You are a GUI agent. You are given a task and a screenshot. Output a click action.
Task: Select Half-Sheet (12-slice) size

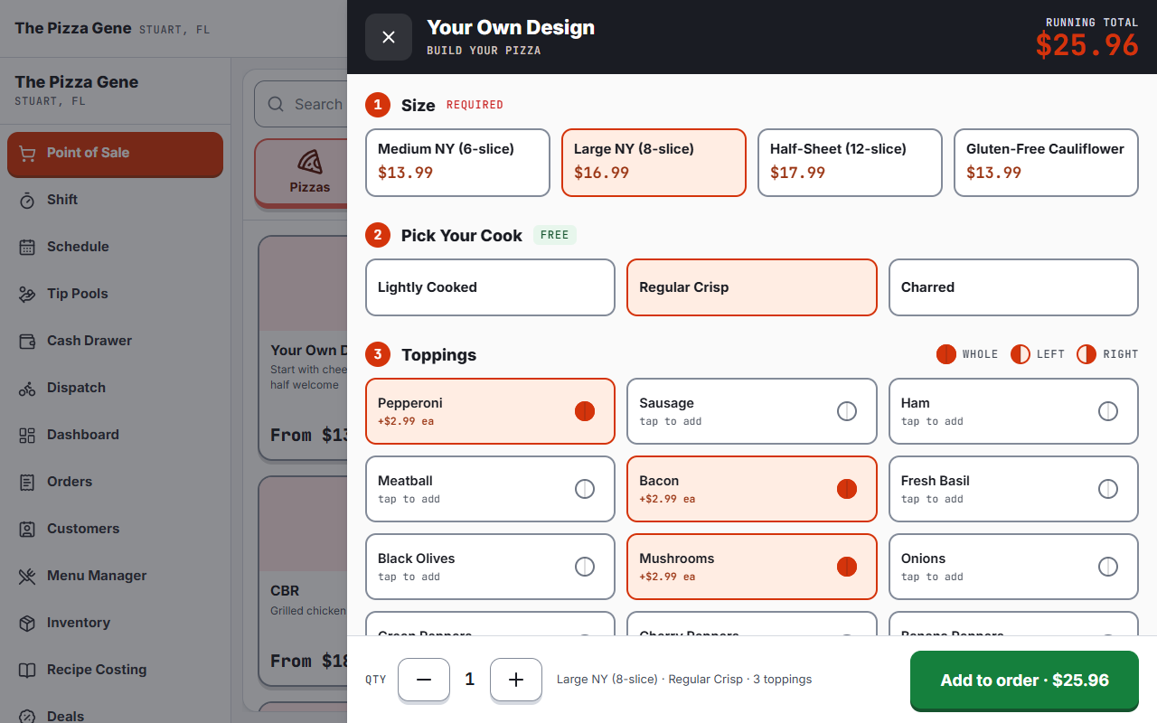click(x=850, y=163)
